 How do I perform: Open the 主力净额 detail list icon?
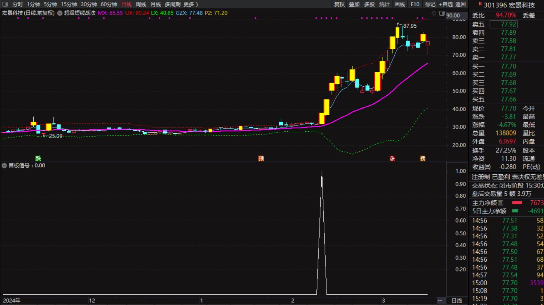click(501, 203)
